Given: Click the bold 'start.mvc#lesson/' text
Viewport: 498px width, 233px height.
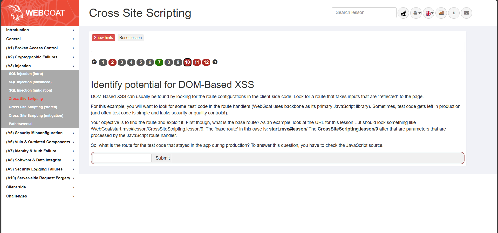Looking at the screenshot, I should pos(288,129).
